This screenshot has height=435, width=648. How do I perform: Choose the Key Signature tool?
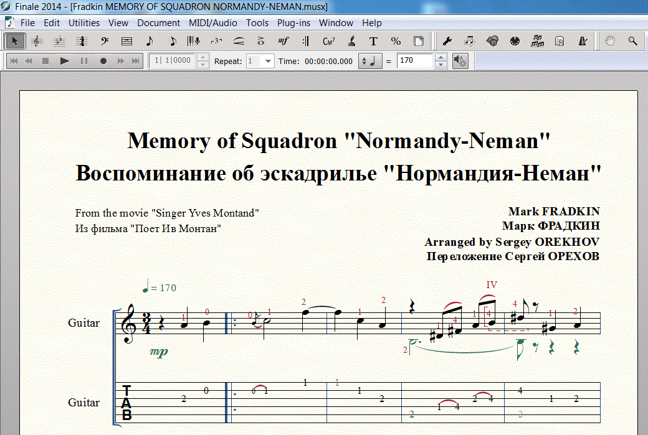pyautogui.click(x=60, y=41)
